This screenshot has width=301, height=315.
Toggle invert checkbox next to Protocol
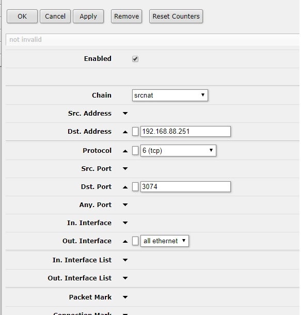coord(135,150)
